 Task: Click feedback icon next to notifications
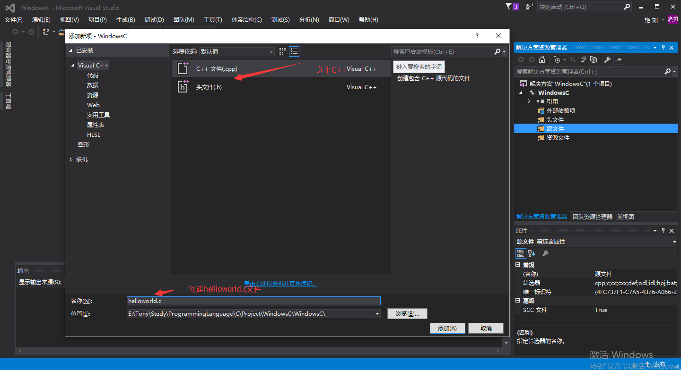(x=529, y=7)
